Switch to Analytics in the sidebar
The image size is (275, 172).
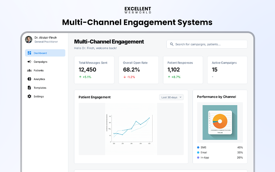pyautogui.click(x=39, y=79)
